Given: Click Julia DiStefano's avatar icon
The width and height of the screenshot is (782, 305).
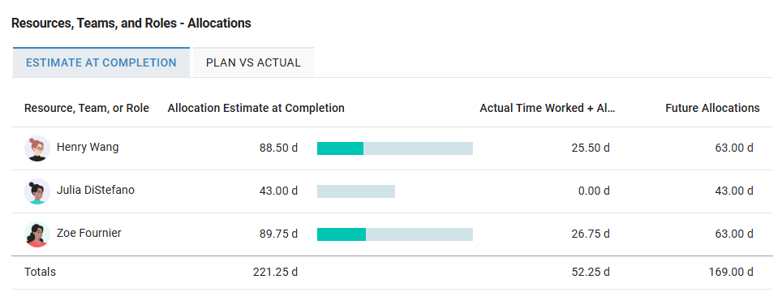Looking at the screenshot, I should coord(37,191).
